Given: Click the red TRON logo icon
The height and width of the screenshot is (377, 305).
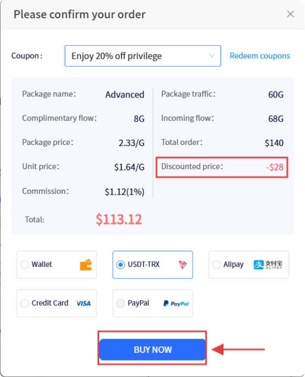Looking at the screenshot, I should [183, 265].
